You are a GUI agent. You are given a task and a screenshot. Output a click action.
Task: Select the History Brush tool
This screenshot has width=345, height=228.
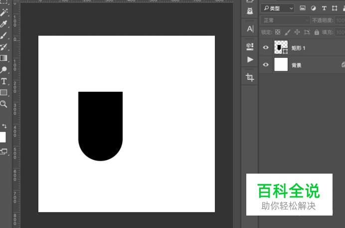pyautogui.click(x=4, y=47)
